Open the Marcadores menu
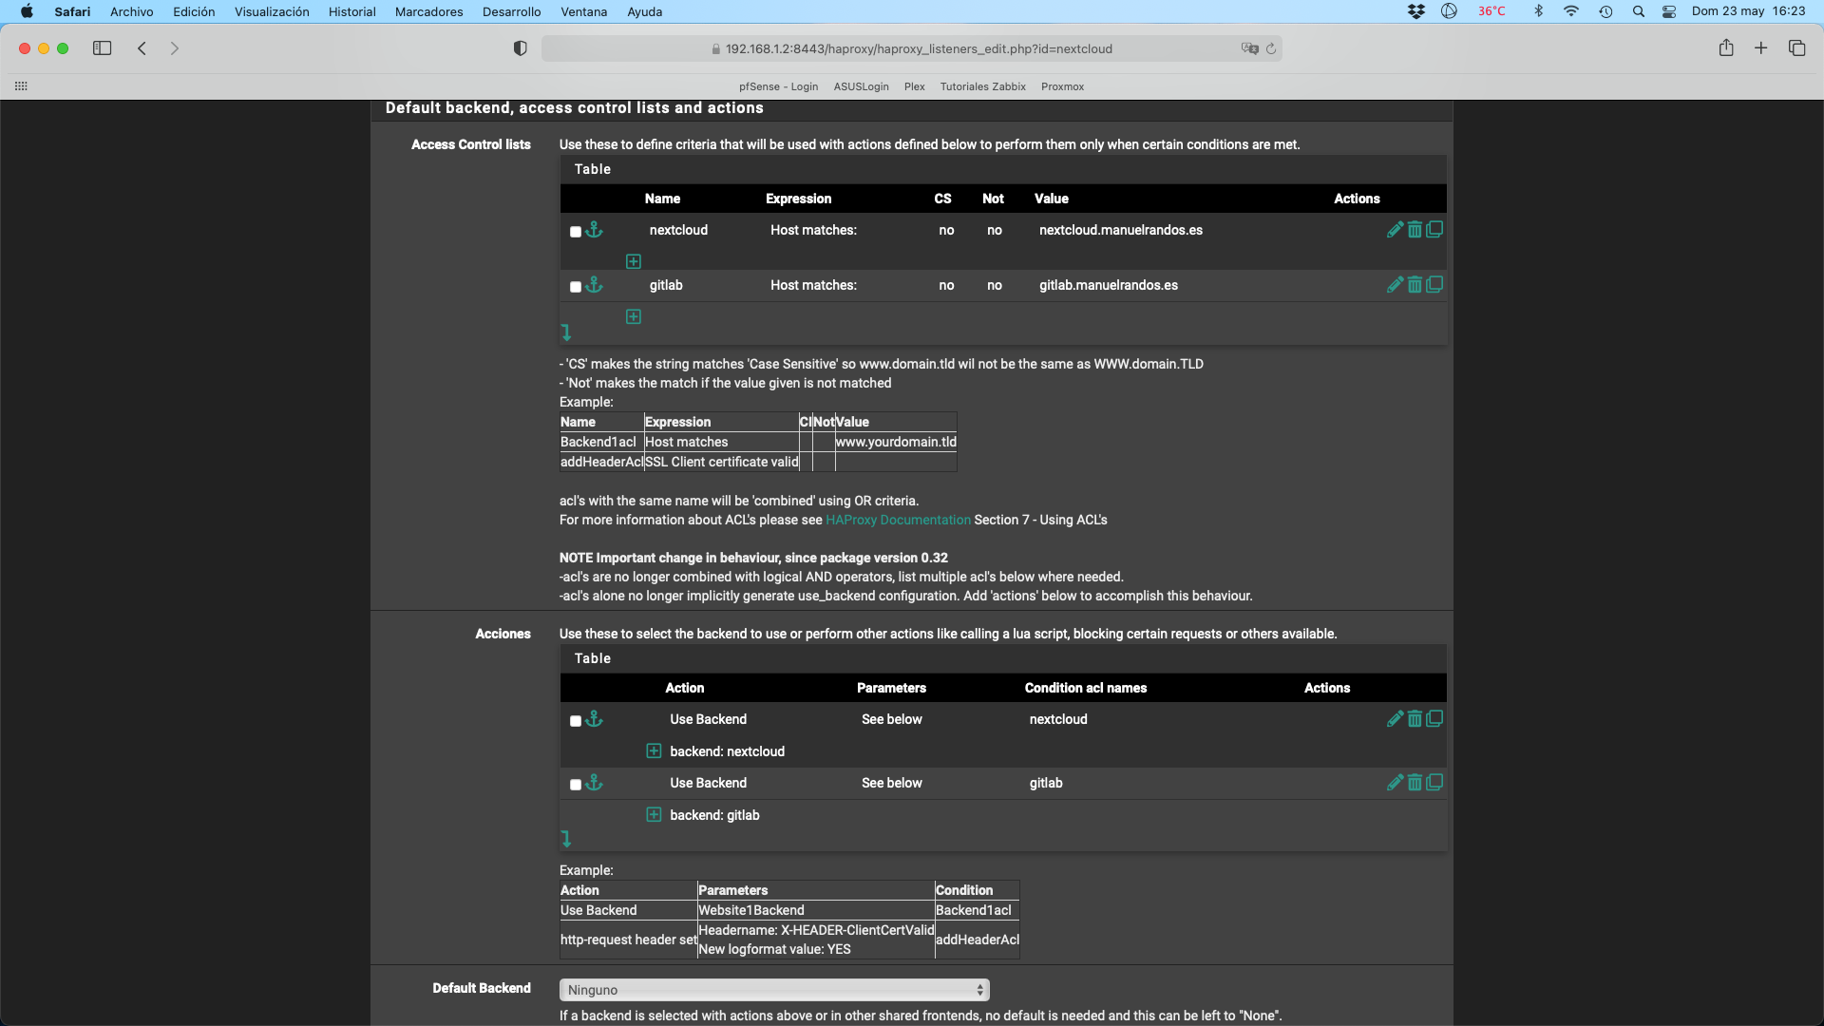 coord(428,11)
